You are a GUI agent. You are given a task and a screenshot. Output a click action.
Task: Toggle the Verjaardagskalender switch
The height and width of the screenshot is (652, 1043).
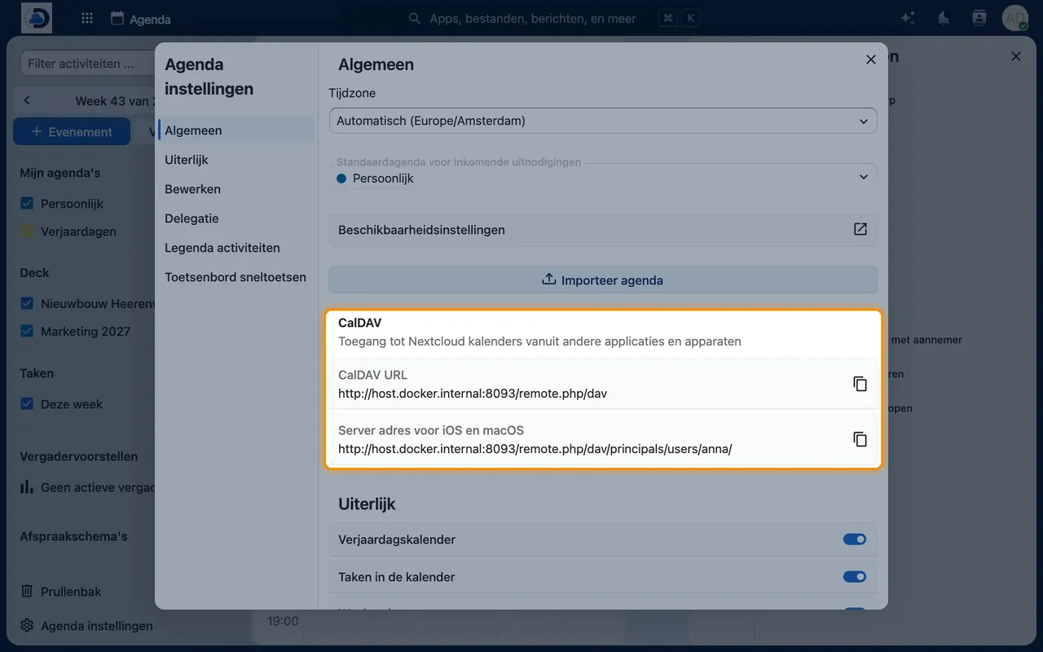[x=854, y=540]
